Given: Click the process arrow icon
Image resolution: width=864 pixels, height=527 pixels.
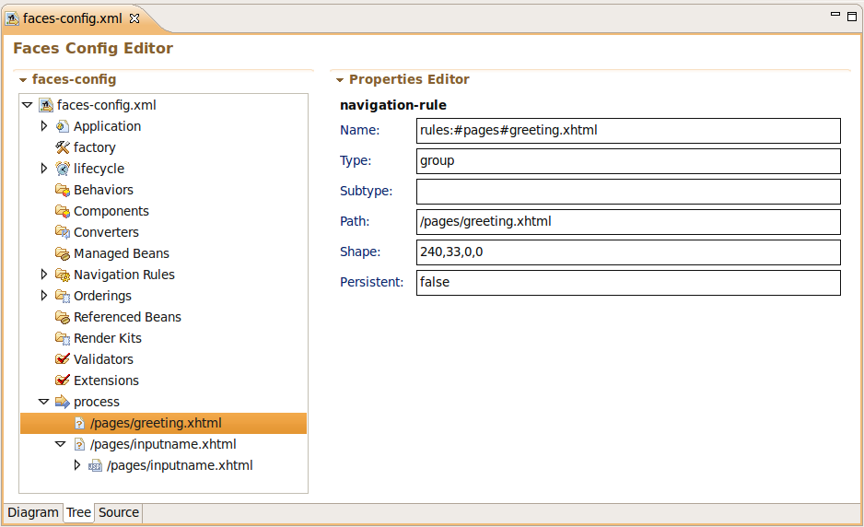Looking at the screenshot, I should click(x=63, y=402).
